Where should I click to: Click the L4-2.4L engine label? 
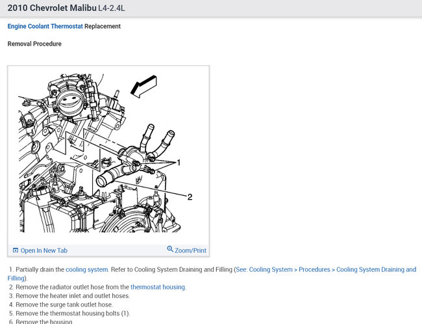click(x=112, y=8)
